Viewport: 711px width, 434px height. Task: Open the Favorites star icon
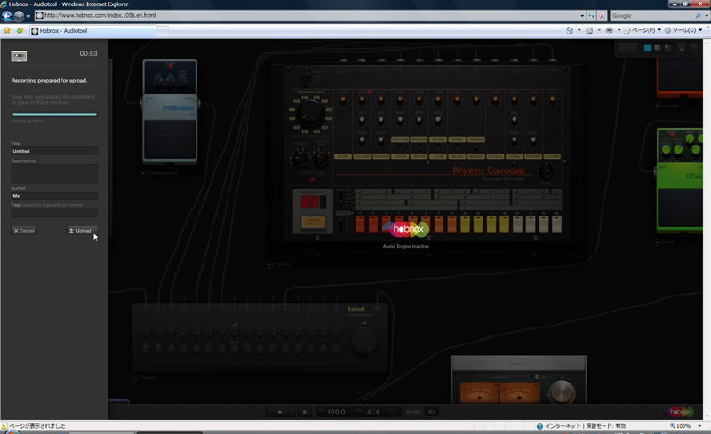[x=7, y=30]
